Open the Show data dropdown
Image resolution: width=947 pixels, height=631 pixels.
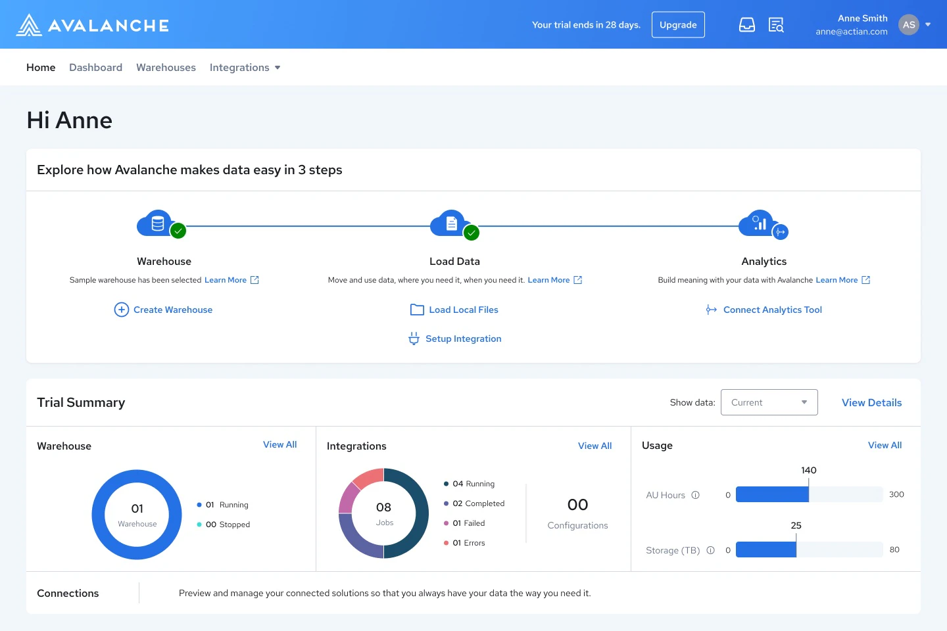(769, 402)
